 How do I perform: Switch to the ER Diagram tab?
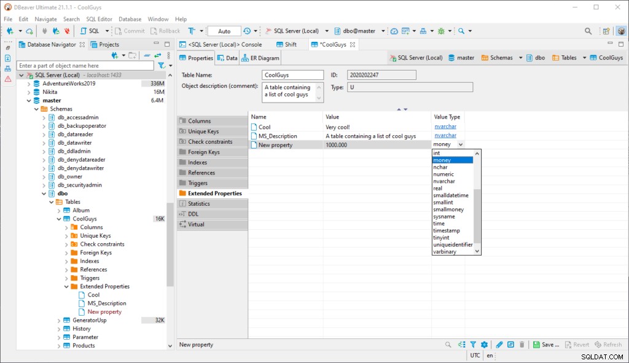tap(260, 58)
